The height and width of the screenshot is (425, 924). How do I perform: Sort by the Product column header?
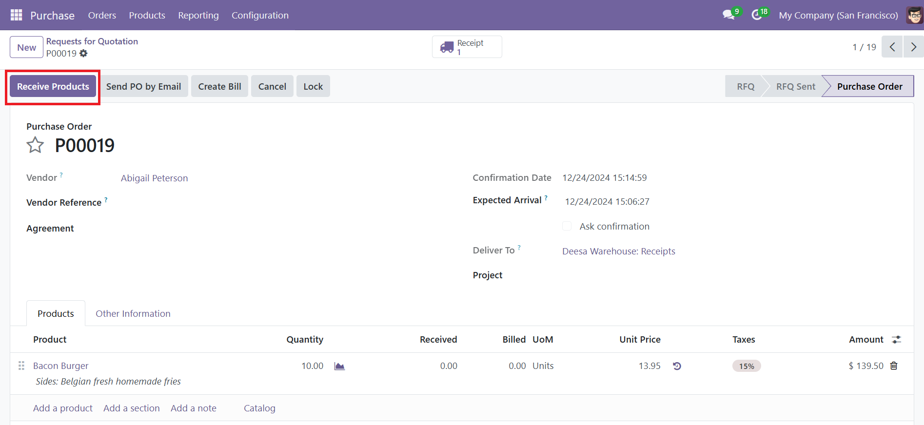click(x=50, y=340)
